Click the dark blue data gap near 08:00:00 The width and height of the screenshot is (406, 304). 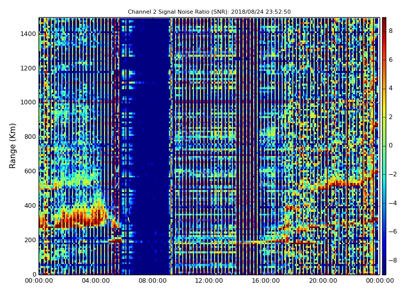click(151, 146)
